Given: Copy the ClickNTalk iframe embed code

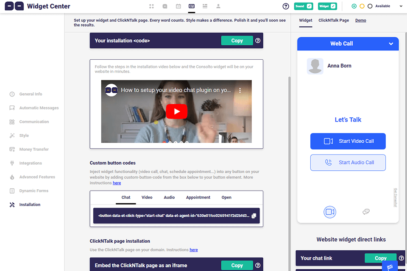Looking at the screenshot, I should tap(237, 265).
